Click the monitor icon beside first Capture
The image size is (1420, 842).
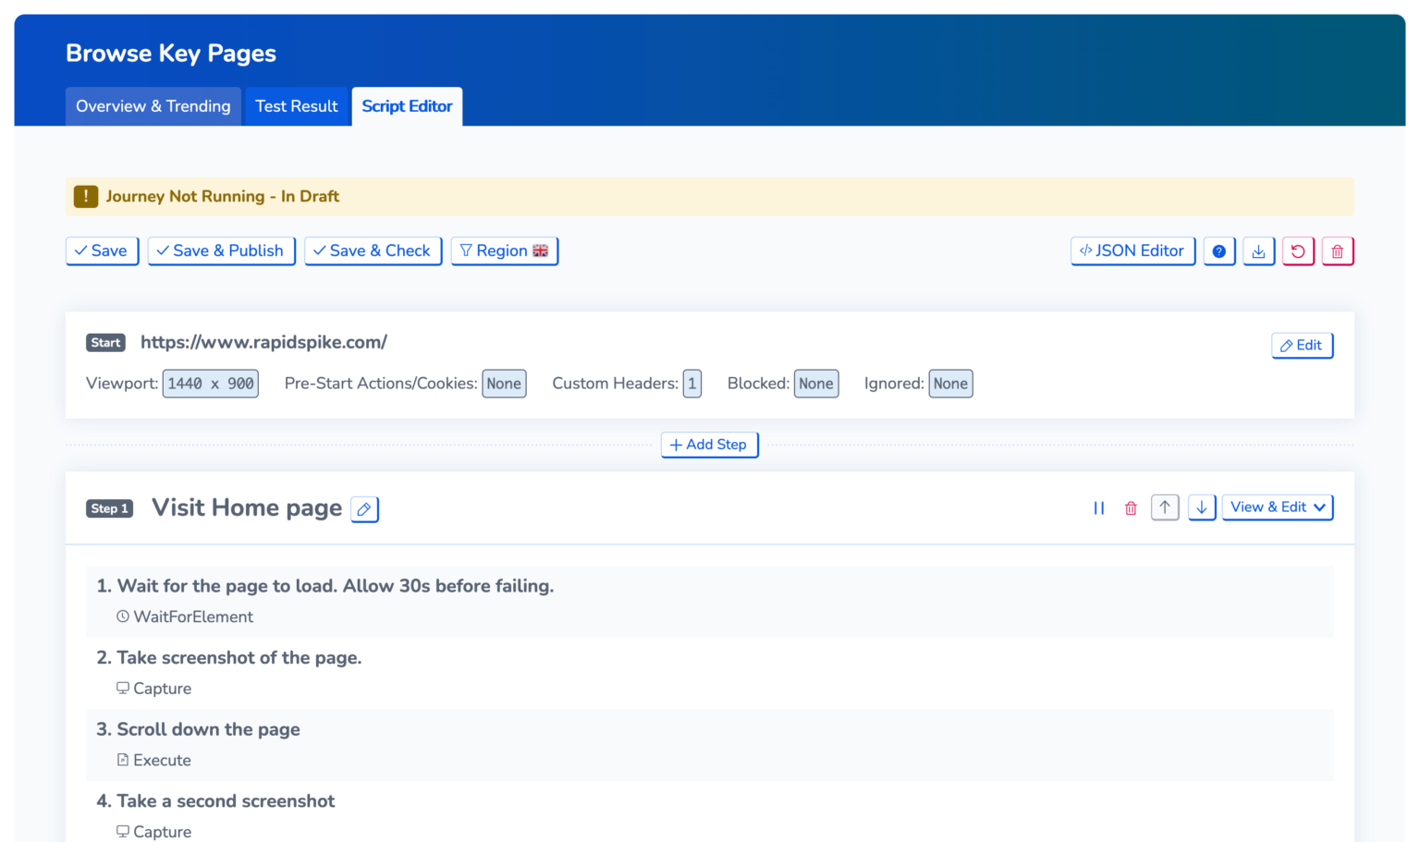(123, 688)
